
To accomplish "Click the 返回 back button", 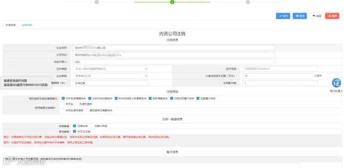I will pos(317,16).
